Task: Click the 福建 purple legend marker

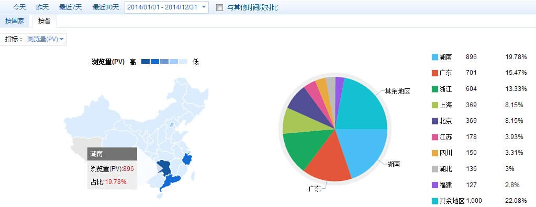Action: [435, 185]
